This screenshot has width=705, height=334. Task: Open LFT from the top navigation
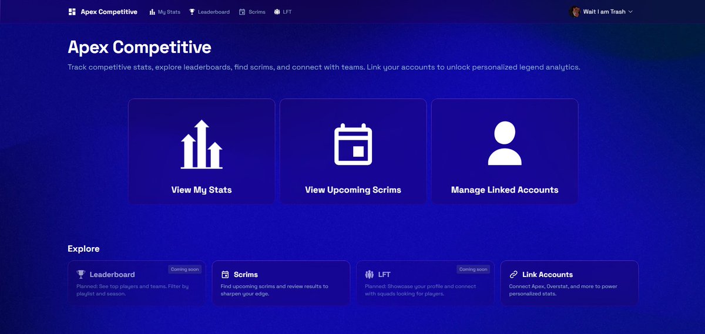(283, 12)
